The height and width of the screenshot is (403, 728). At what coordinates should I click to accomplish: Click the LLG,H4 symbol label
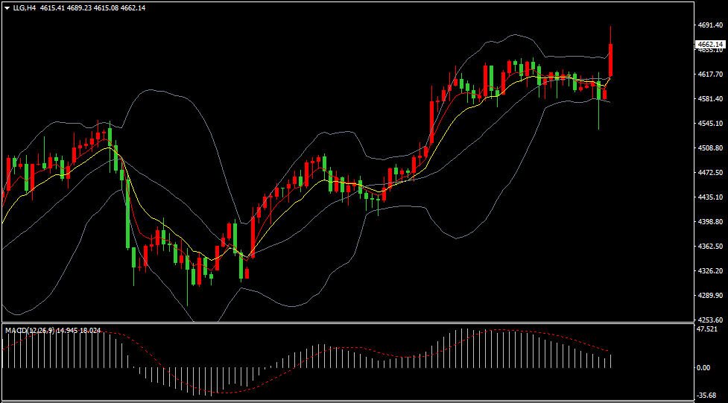pyautogui.click(x=25, y=8)
